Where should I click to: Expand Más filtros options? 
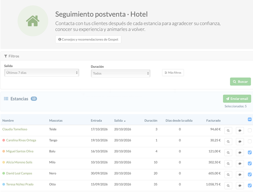[173, 73]
